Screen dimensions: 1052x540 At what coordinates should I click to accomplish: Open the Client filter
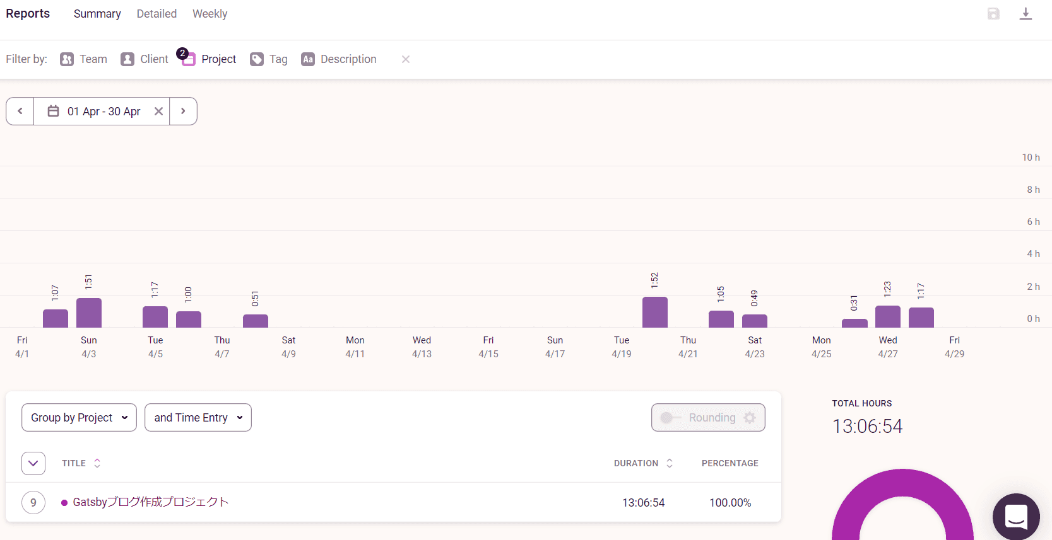[145, 59]
